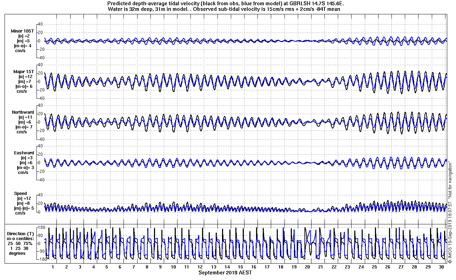The image size is (456, 280).
Task: Click the 'm-o centiles:' text
Action: point(21,238)
